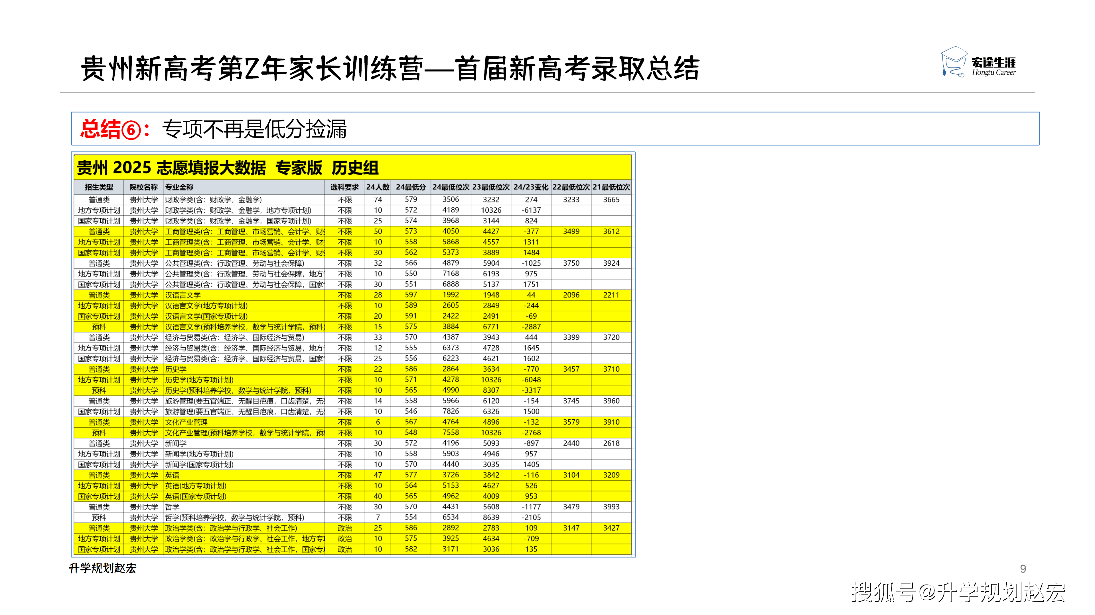This screenshot has width=1095, height=615.
Task: Click the change value -2105
Action: pyautogui.click(x=531, y=518)
